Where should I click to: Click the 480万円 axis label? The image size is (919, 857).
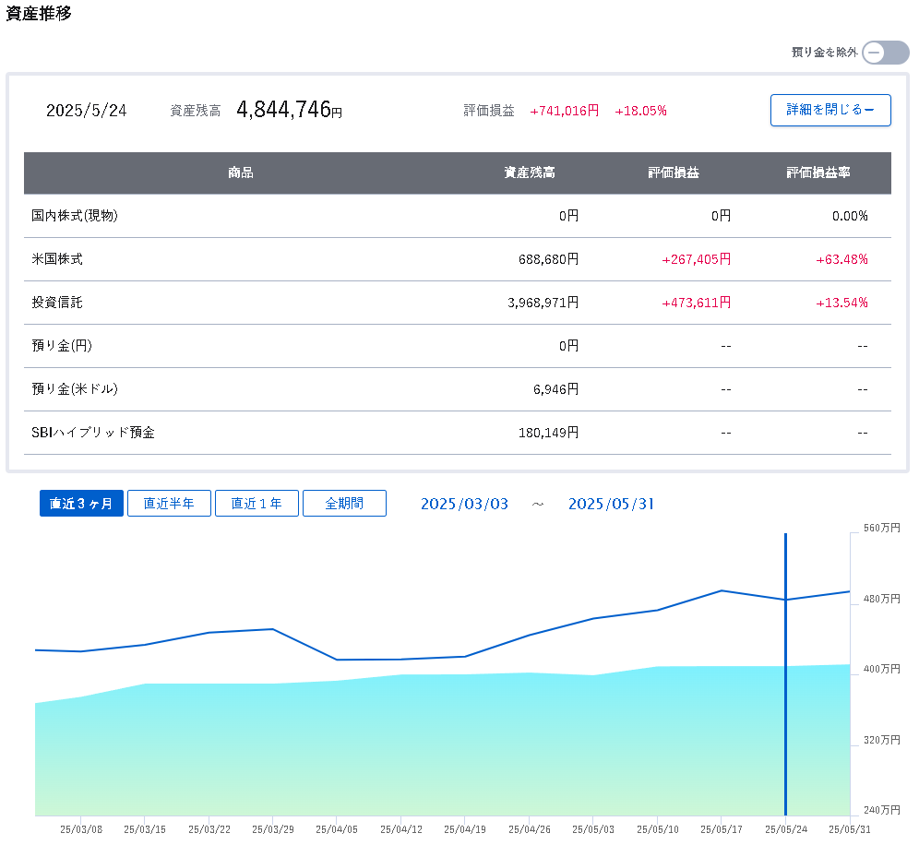point(881,599)
